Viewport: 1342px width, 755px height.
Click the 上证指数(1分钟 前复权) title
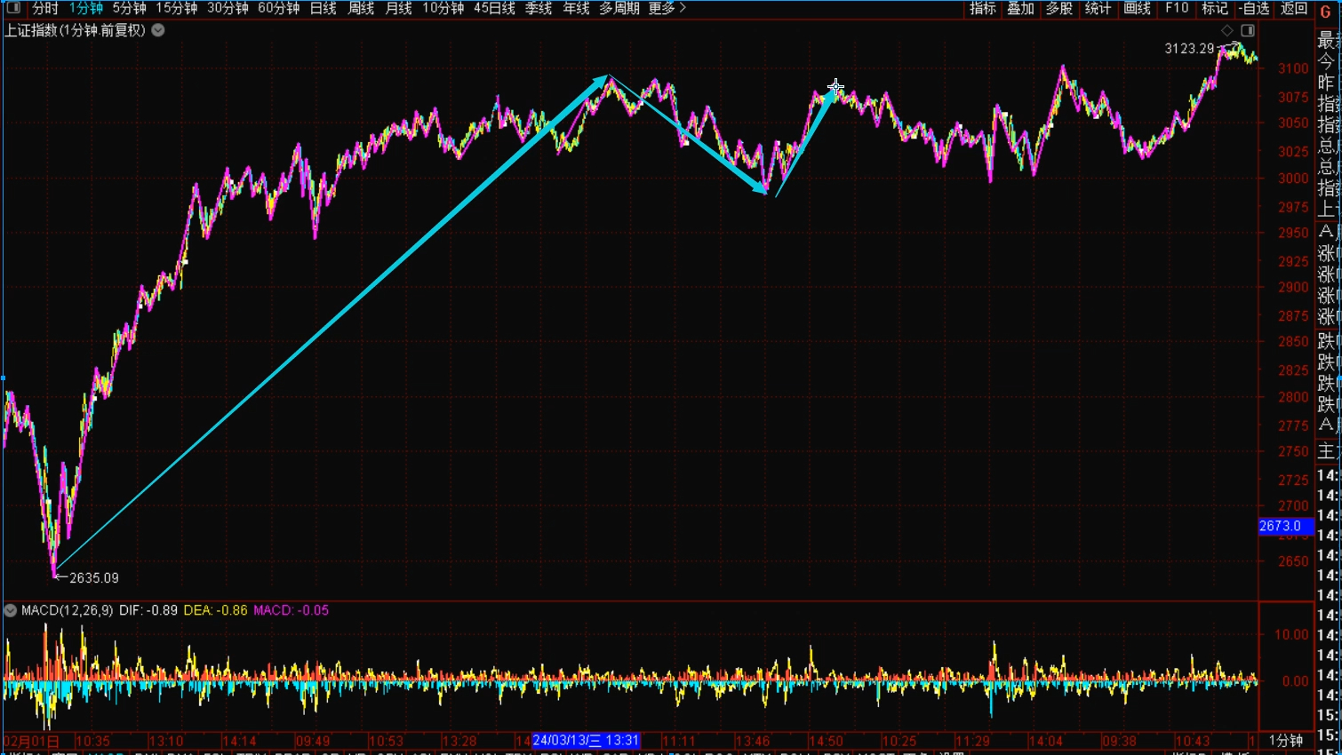[x=76, y=30]
